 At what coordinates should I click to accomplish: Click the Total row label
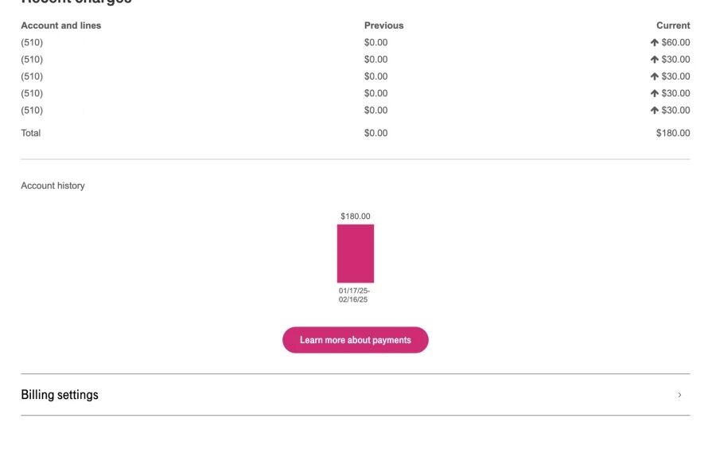click(x=30, y=133)
